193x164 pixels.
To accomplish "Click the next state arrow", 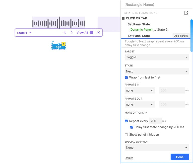I will 72,33.
